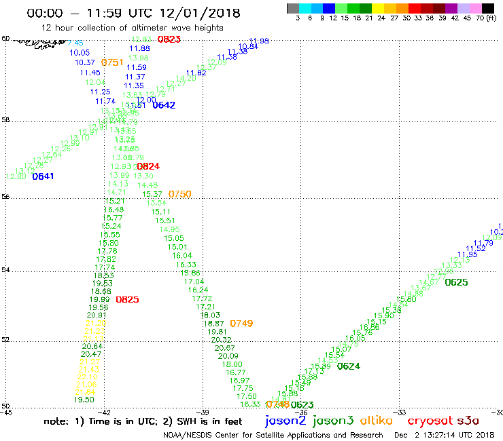This screenshot has height=441, width=503.
Task: Click the 11.88 wave height value
Action: pyautogui.click(x=140, y=49)
